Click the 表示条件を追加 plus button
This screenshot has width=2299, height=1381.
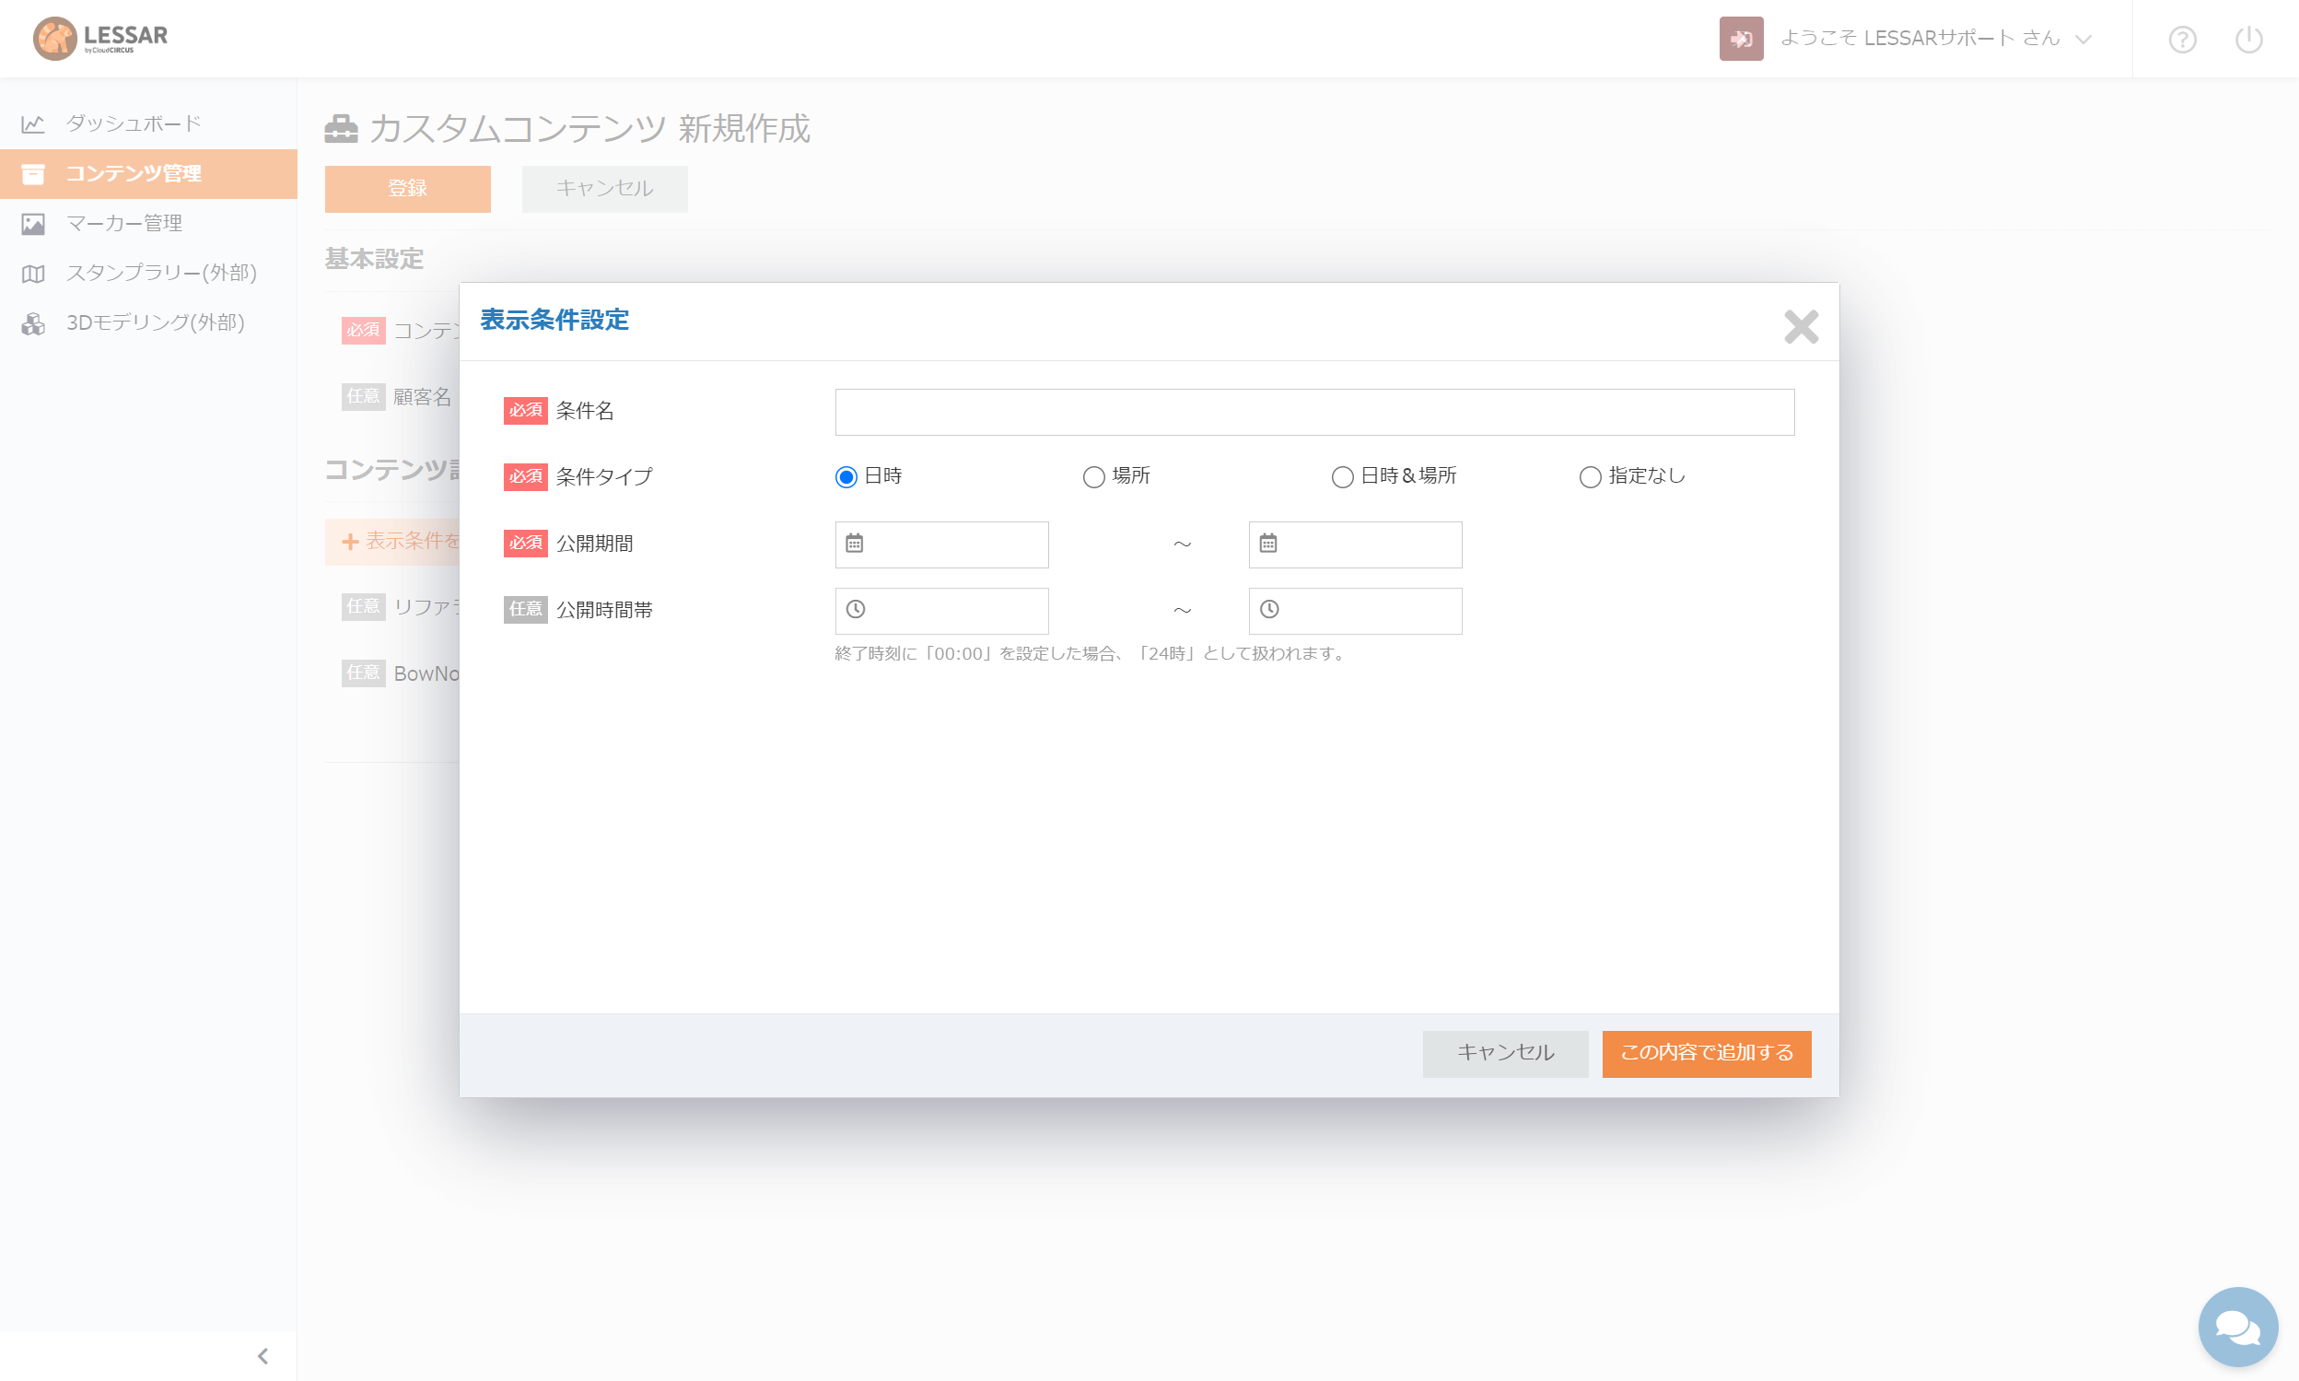(391, 542)
